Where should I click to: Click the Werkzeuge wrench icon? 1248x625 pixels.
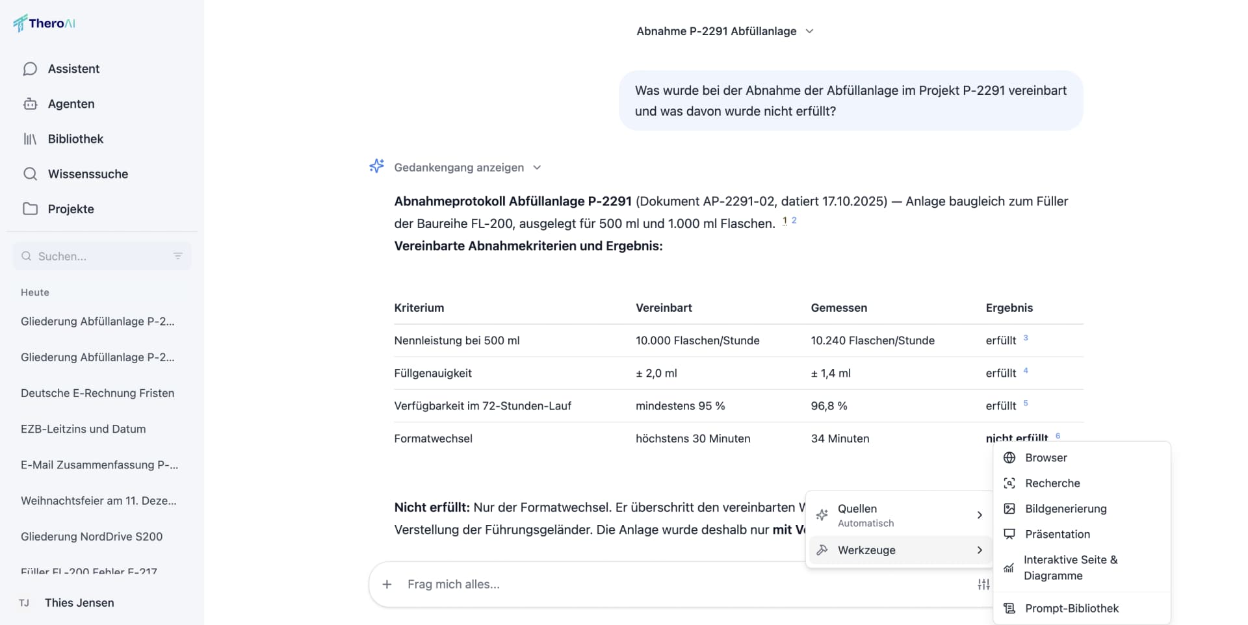[x=822, y=550]
